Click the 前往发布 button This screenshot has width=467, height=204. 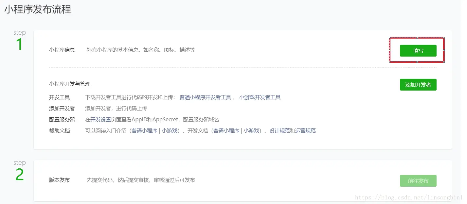pyautogui.click(x=418, y=180)
